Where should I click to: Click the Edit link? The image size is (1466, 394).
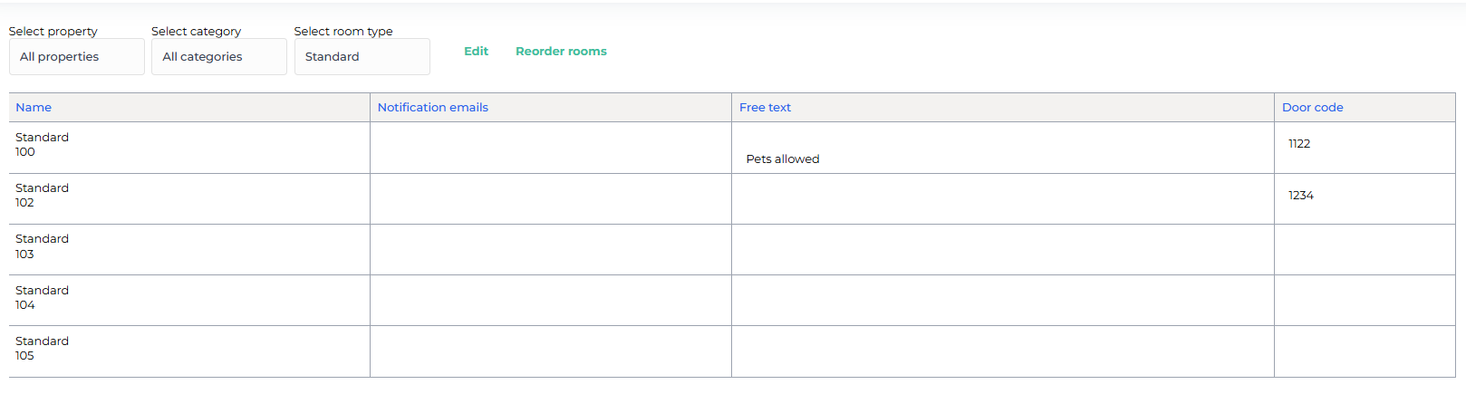[x=476, y=52]
